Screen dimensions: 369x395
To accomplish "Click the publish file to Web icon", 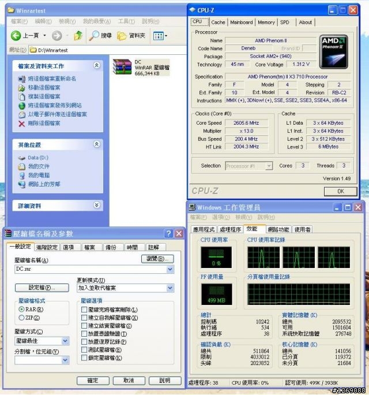I will pyautogui.click(x=22, y=106).
